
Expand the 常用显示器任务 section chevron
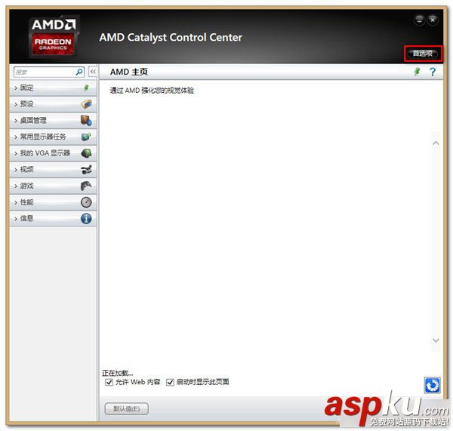coord(16,137)
